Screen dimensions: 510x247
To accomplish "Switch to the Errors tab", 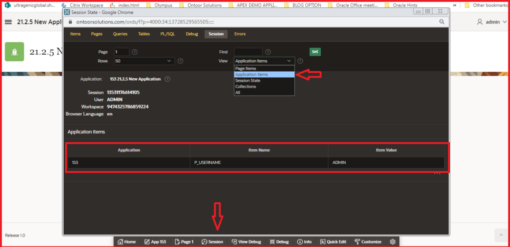I will [240, 34].
